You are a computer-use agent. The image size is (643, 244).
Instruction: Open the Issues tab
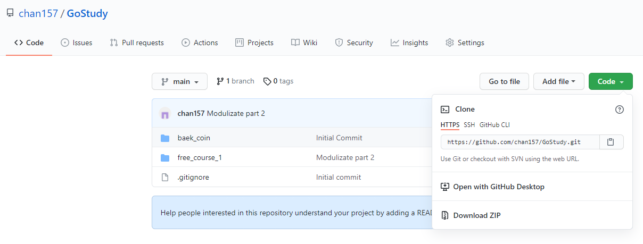click(x=77, y=43)
